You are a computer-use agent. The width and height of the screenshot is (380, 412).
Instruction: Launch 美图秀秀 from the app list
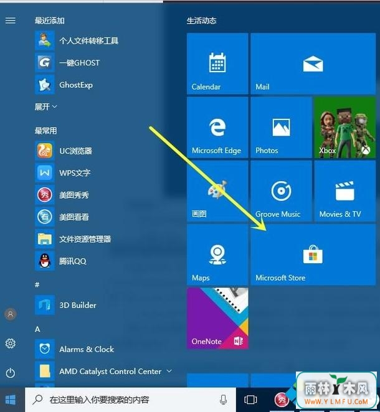(62, 195)
